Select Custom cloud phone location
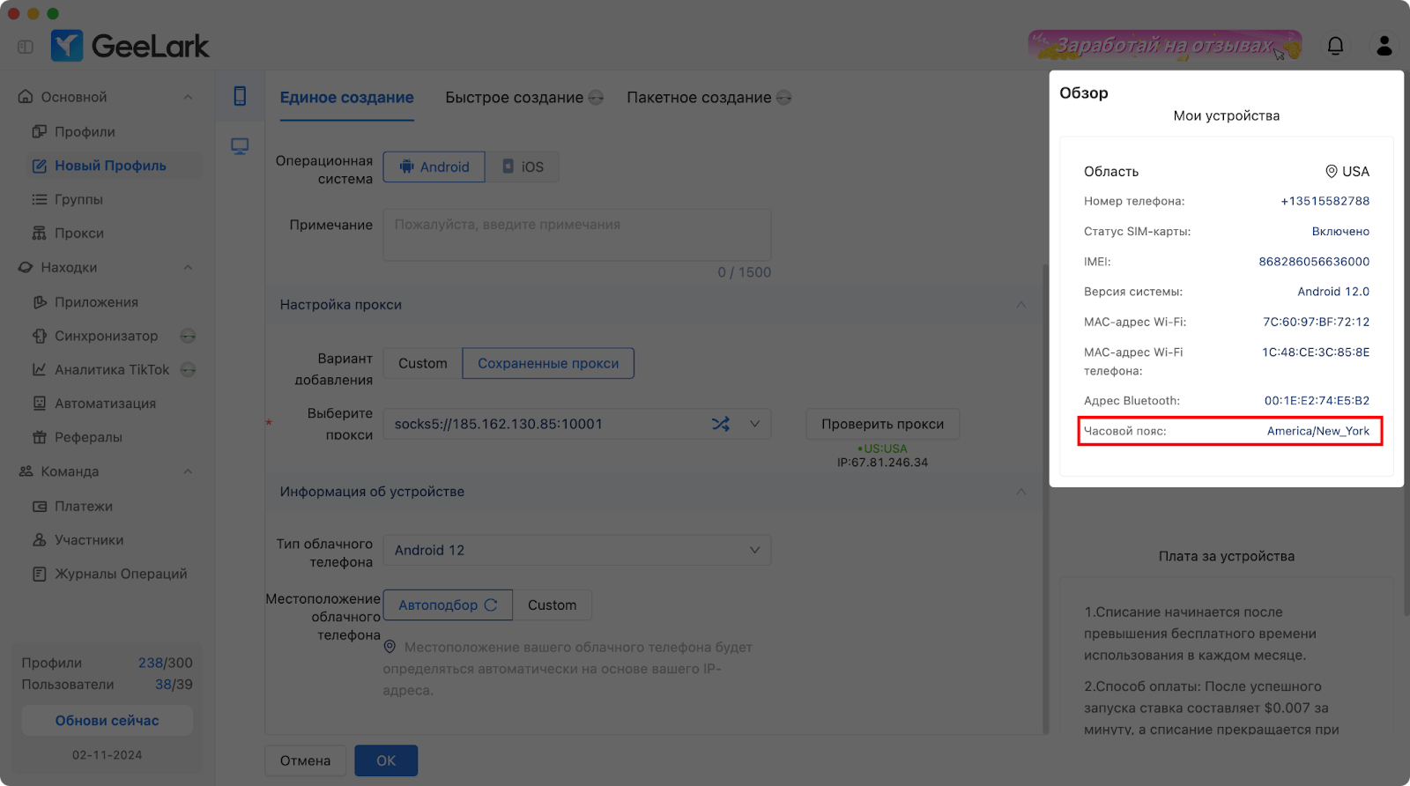Image resolution: width=1410 pixels, height=786 pixels. click(552, 604)
